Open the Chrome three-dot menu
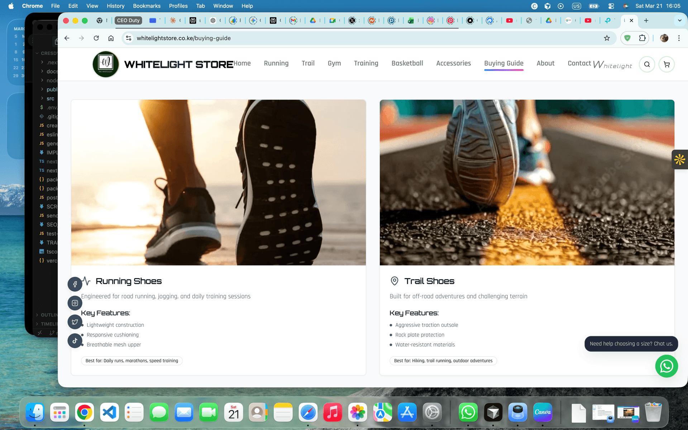 (679, 38)
